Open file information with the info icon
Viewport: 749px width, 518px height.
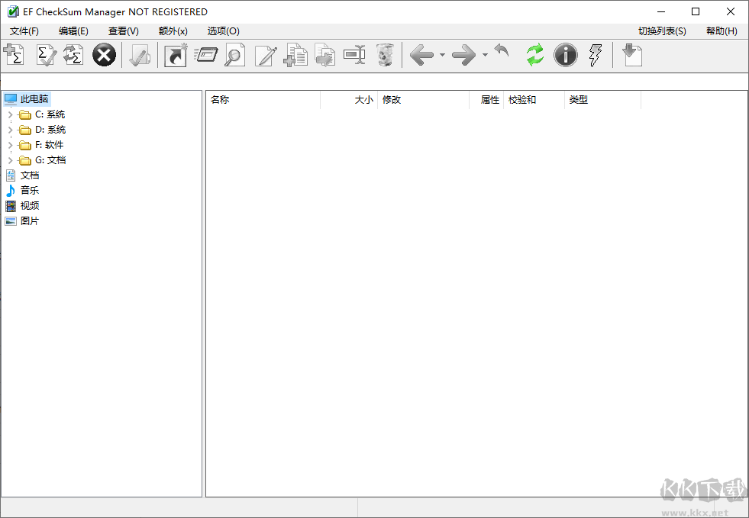[x=566, y=55]
